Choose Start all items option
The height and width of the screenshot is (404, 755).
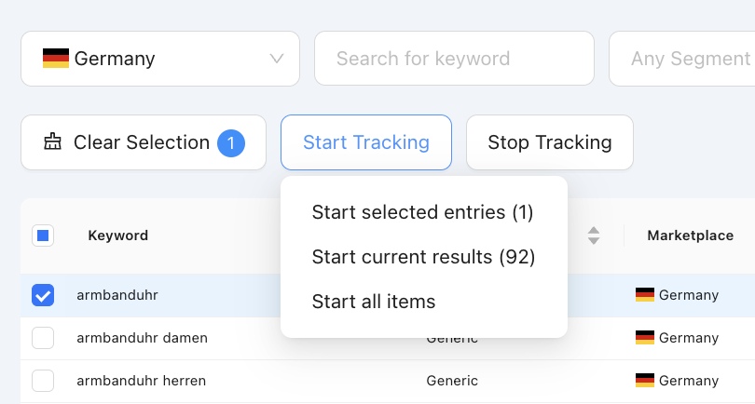click(374, 302)
